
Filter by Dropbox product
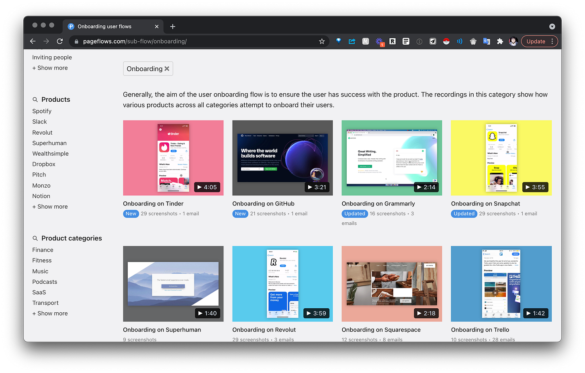(x=44, y=164)
